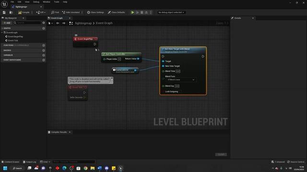This screenshot has width=307, height=172.
Task: Compile the blueprint
Action: pyautogui.click(x=24, y=12)
